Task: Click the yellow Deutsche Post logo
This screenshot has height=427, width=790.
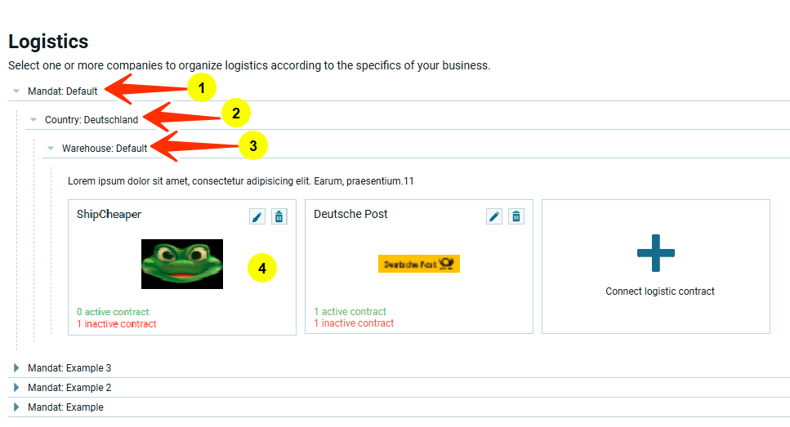Action: click(418, 264)
